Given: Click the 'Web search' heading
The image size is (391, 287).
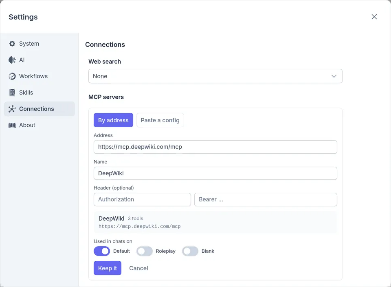Looking at the screenshot, I should click(105, 62).
